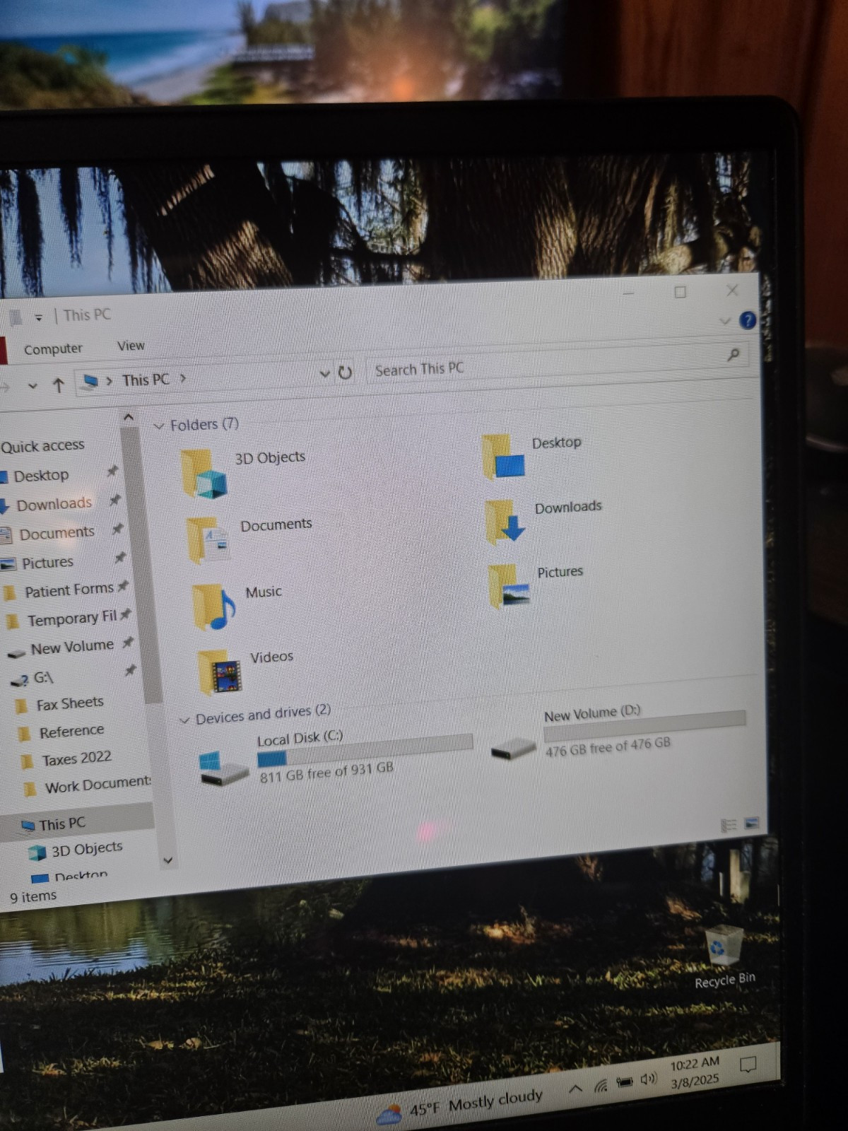Click the pin icon next to Patient Forms

pos(123,586)
